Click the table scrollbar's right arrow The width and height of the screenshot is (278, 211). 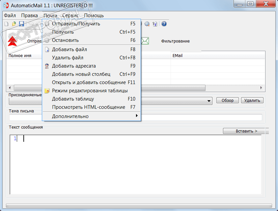click(261, 88)
